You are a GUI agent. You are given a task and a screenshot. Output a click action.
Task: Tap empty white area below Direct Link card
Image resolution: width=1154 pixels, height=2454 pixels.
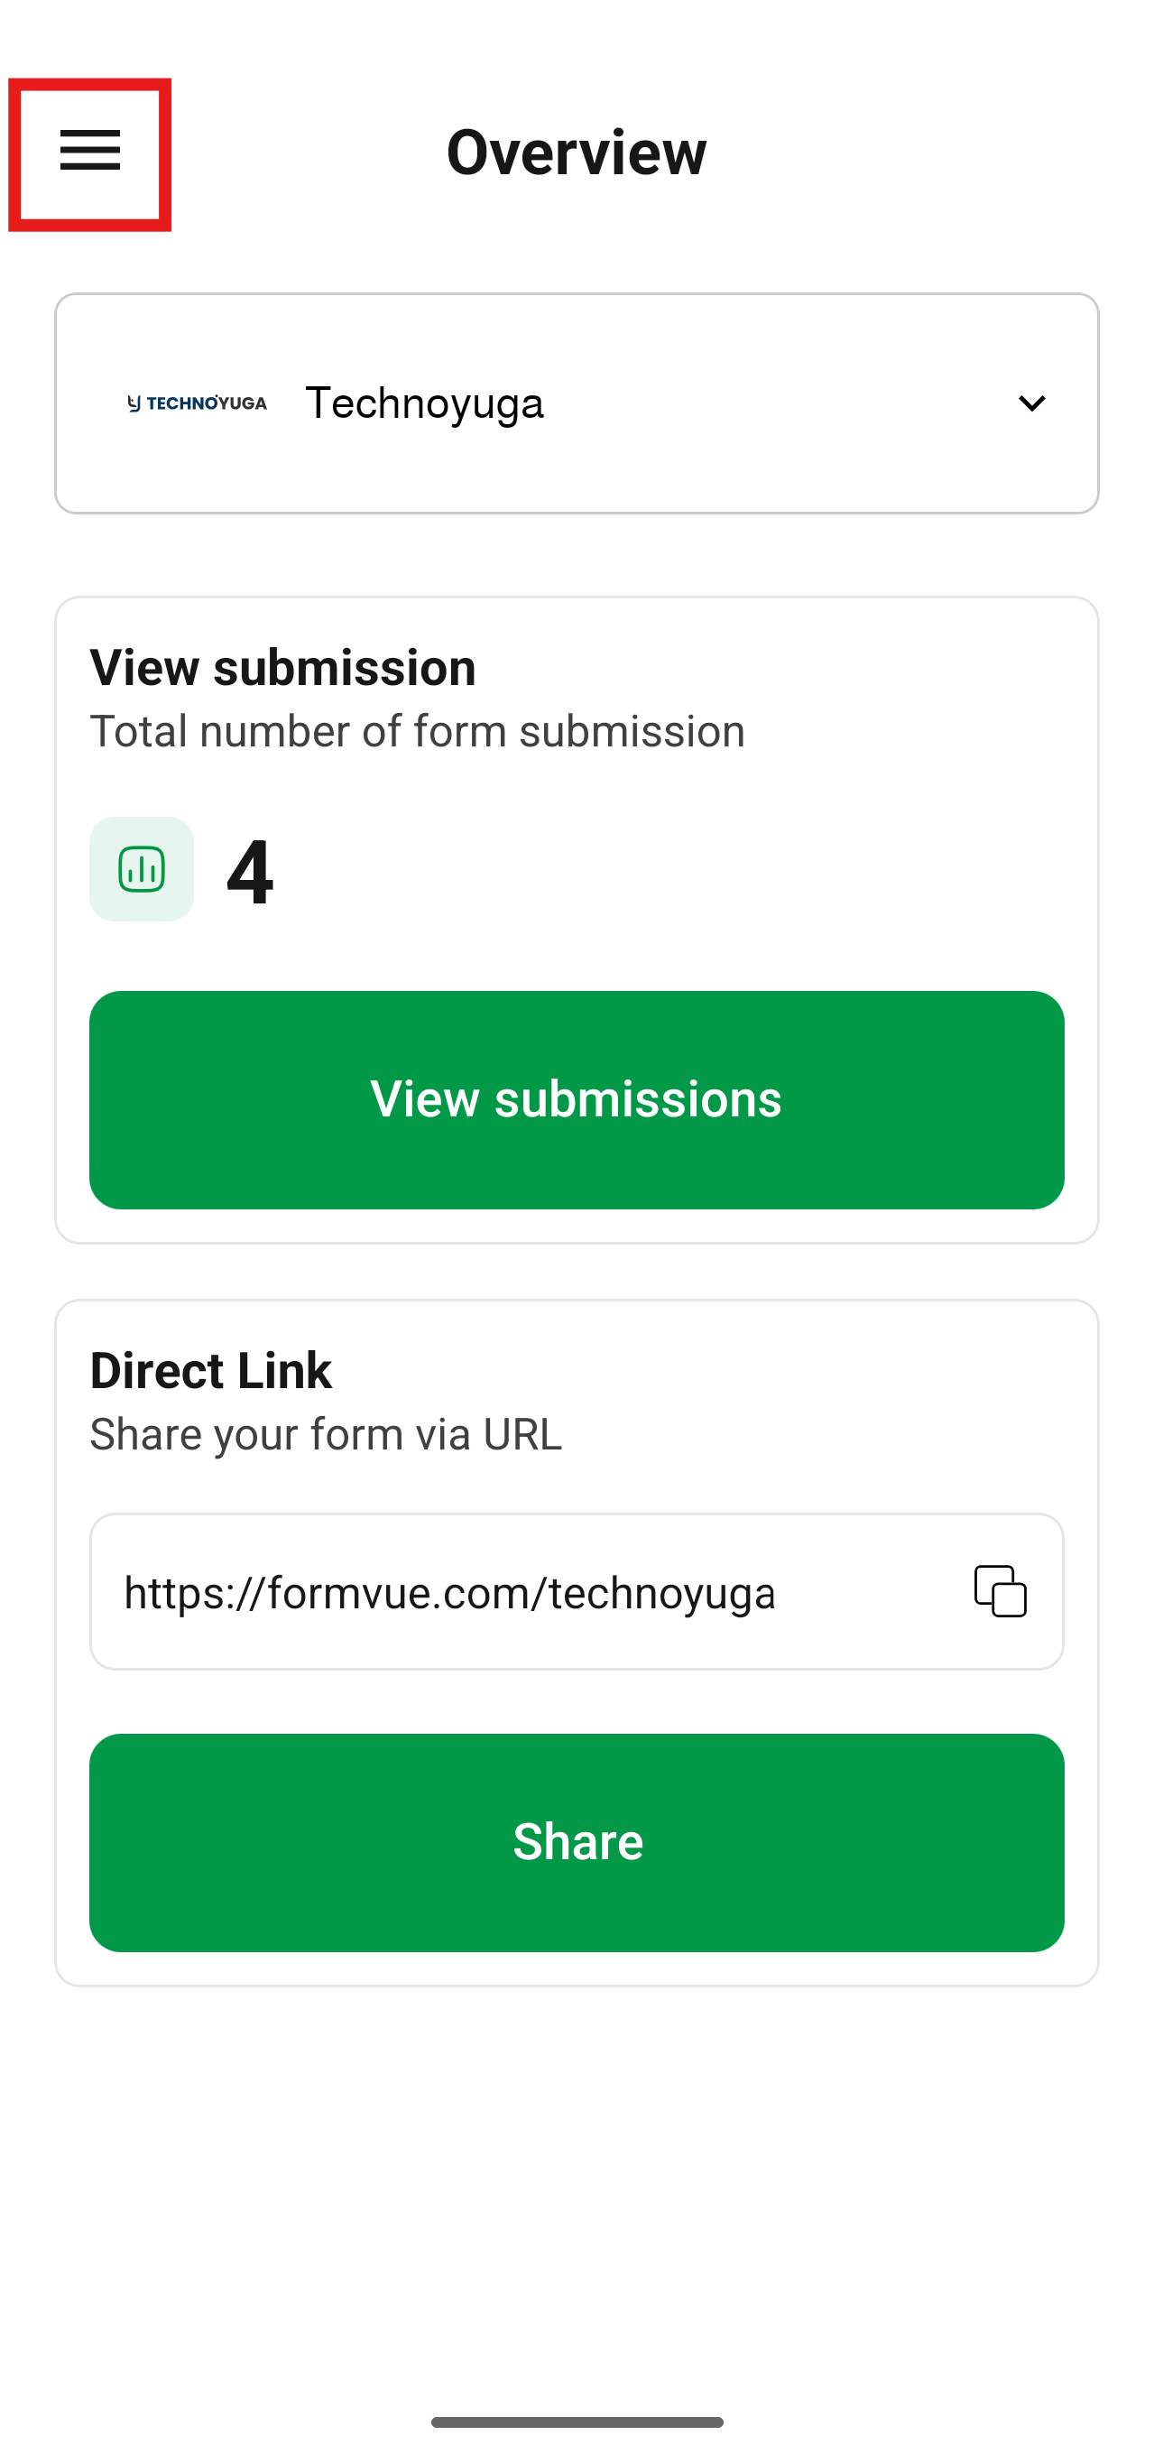[577, 2191]
